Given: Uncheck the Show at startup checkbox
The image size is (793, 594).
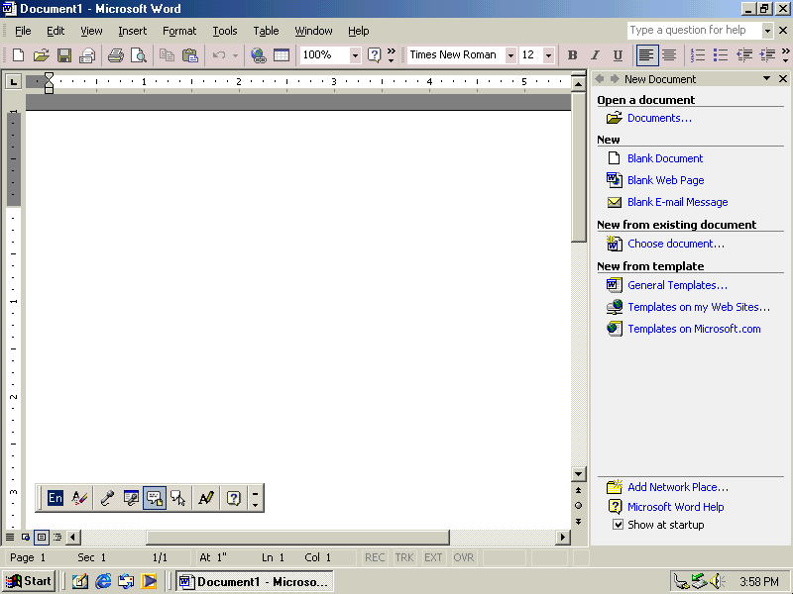Looking at the screenshot, I should [618, 525].
